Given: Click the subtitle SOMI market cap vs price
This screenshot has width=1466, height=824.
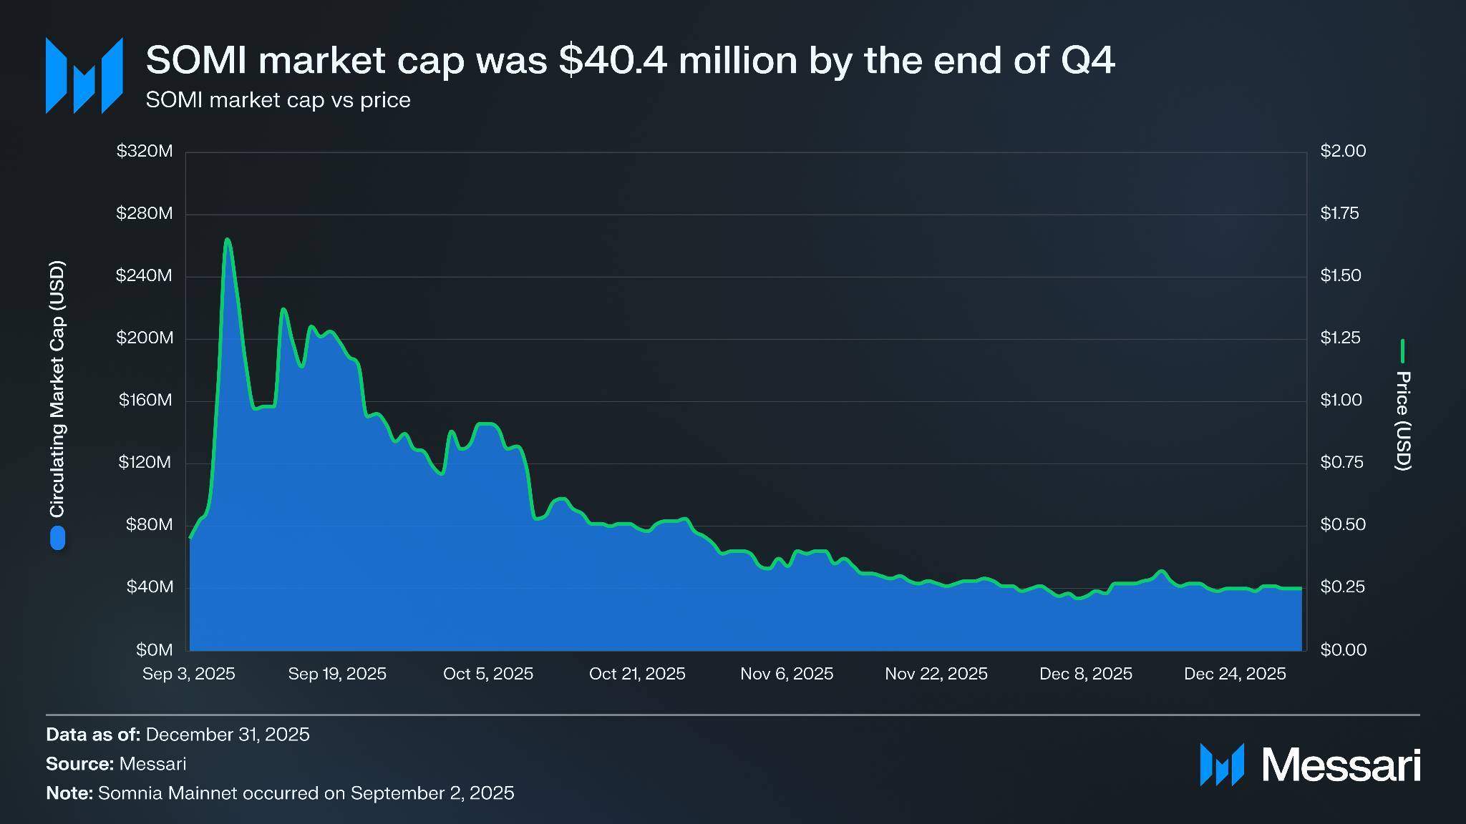Looking at the screenshot, I should (278, 100).
